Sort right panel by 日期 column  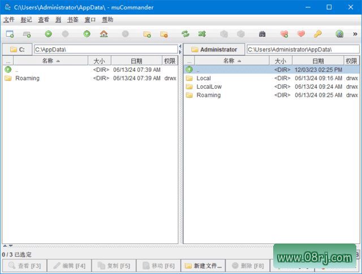point(318,61)
